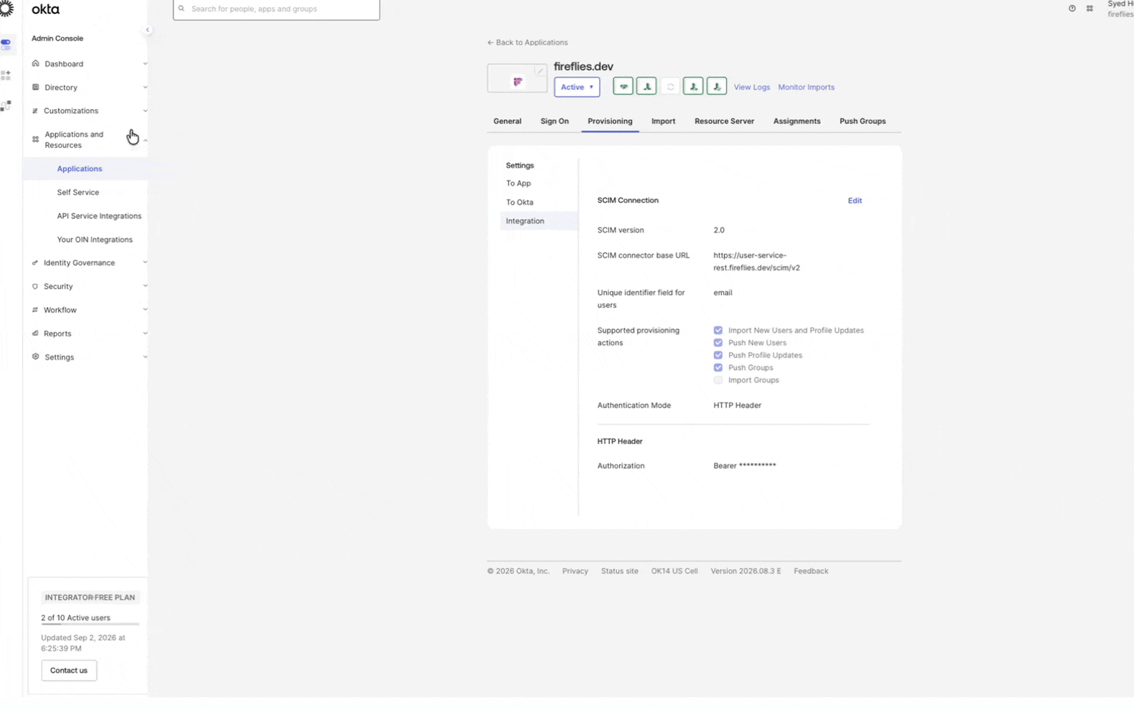Screen dimensions: 1134x711
Task: Expand the Directory menu chevron
Action: 145,87
